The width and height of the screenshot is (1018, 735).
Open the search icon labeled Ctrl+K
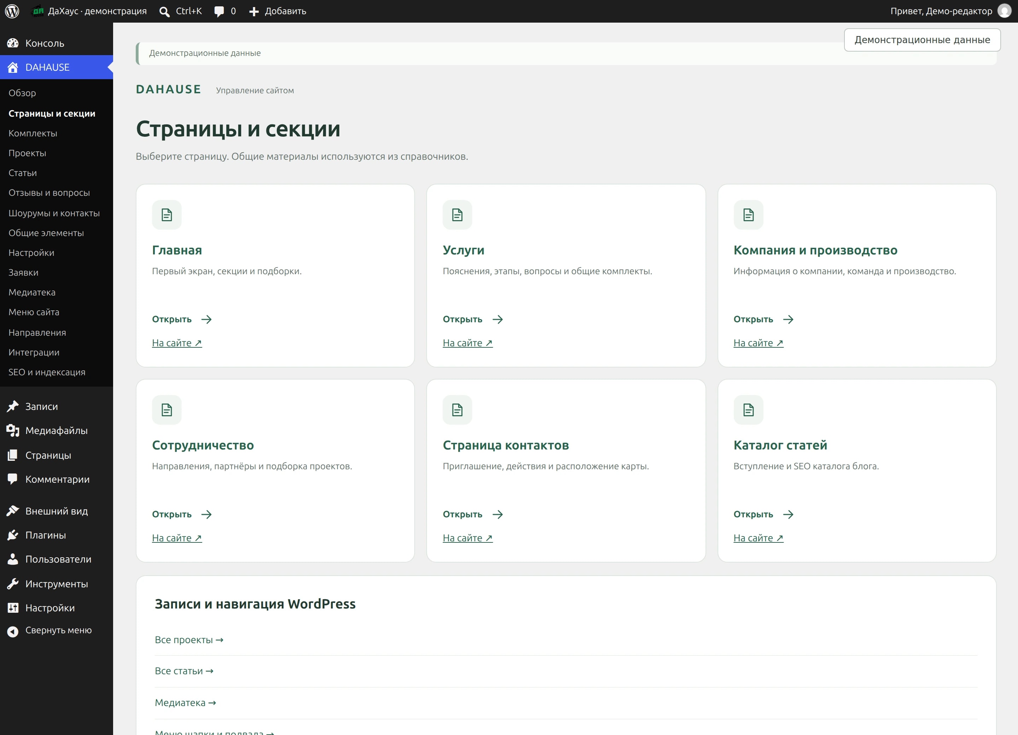(x=164, y=12)
